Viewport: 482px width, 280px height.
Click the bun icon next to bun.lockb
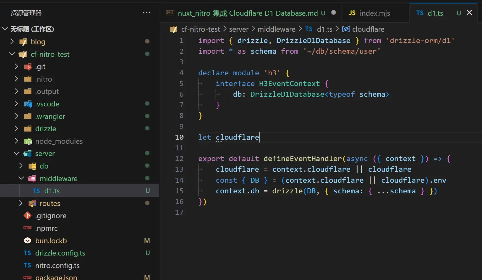coord(27,240)
